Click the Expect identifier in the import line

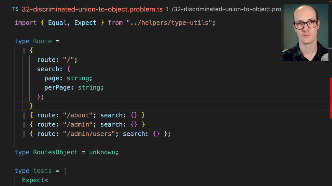[x=85, y=23]
